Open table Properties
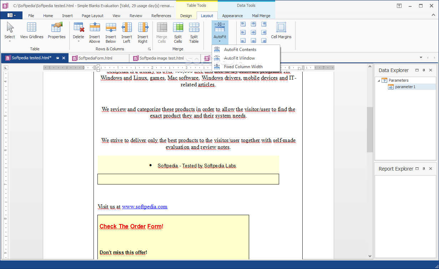 click(x=57, y=31)
